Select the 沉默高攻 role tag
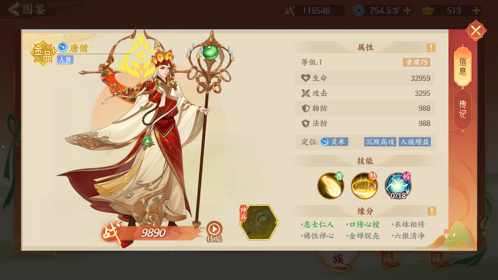 coord(380,142)
